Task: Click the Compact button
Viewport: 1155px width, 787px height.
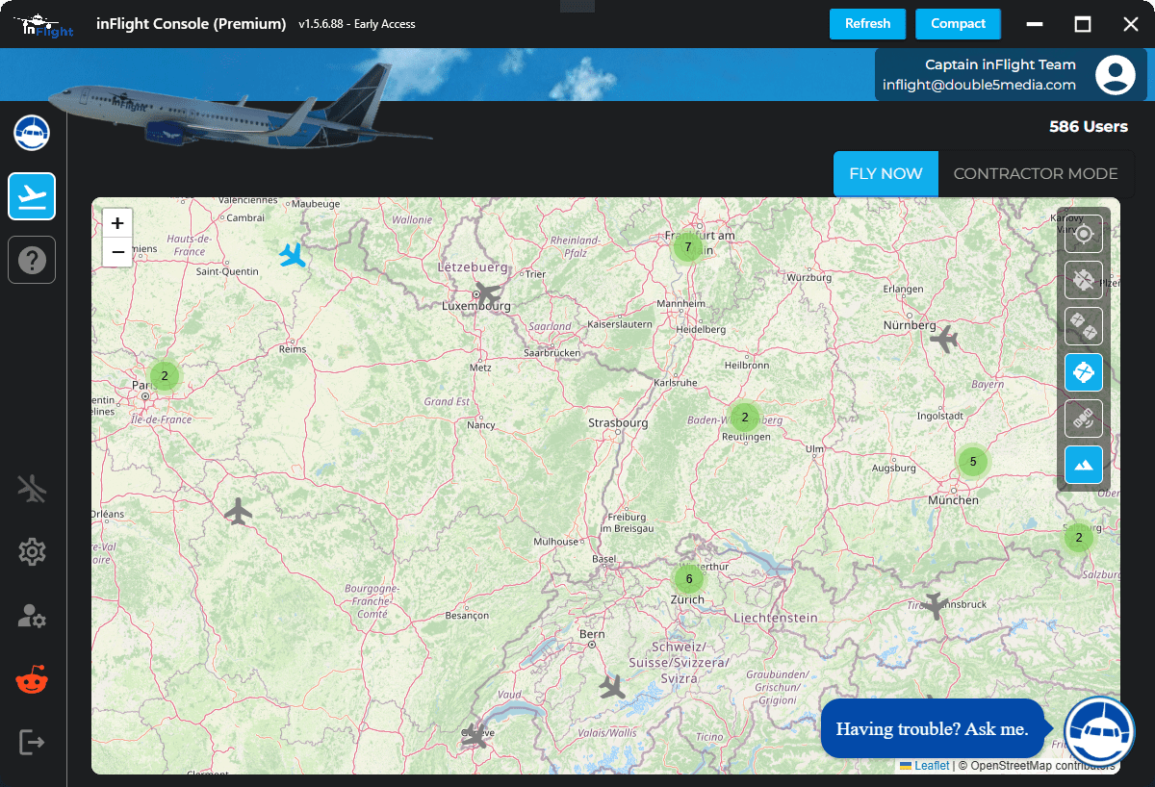Action: point(958,24)
